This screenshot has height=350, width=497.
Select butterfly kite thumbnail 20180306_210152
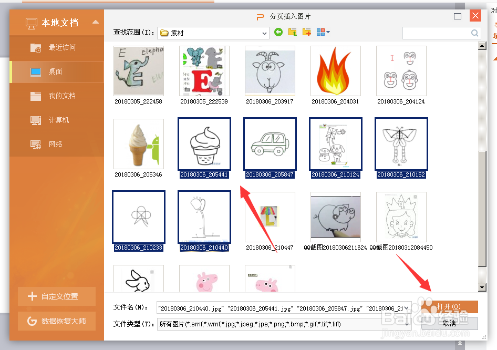tap(401, 144)
